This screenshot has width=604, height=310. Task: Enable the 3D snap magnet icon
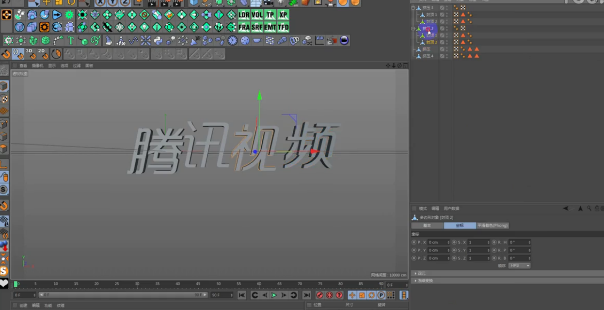point(31,53)
